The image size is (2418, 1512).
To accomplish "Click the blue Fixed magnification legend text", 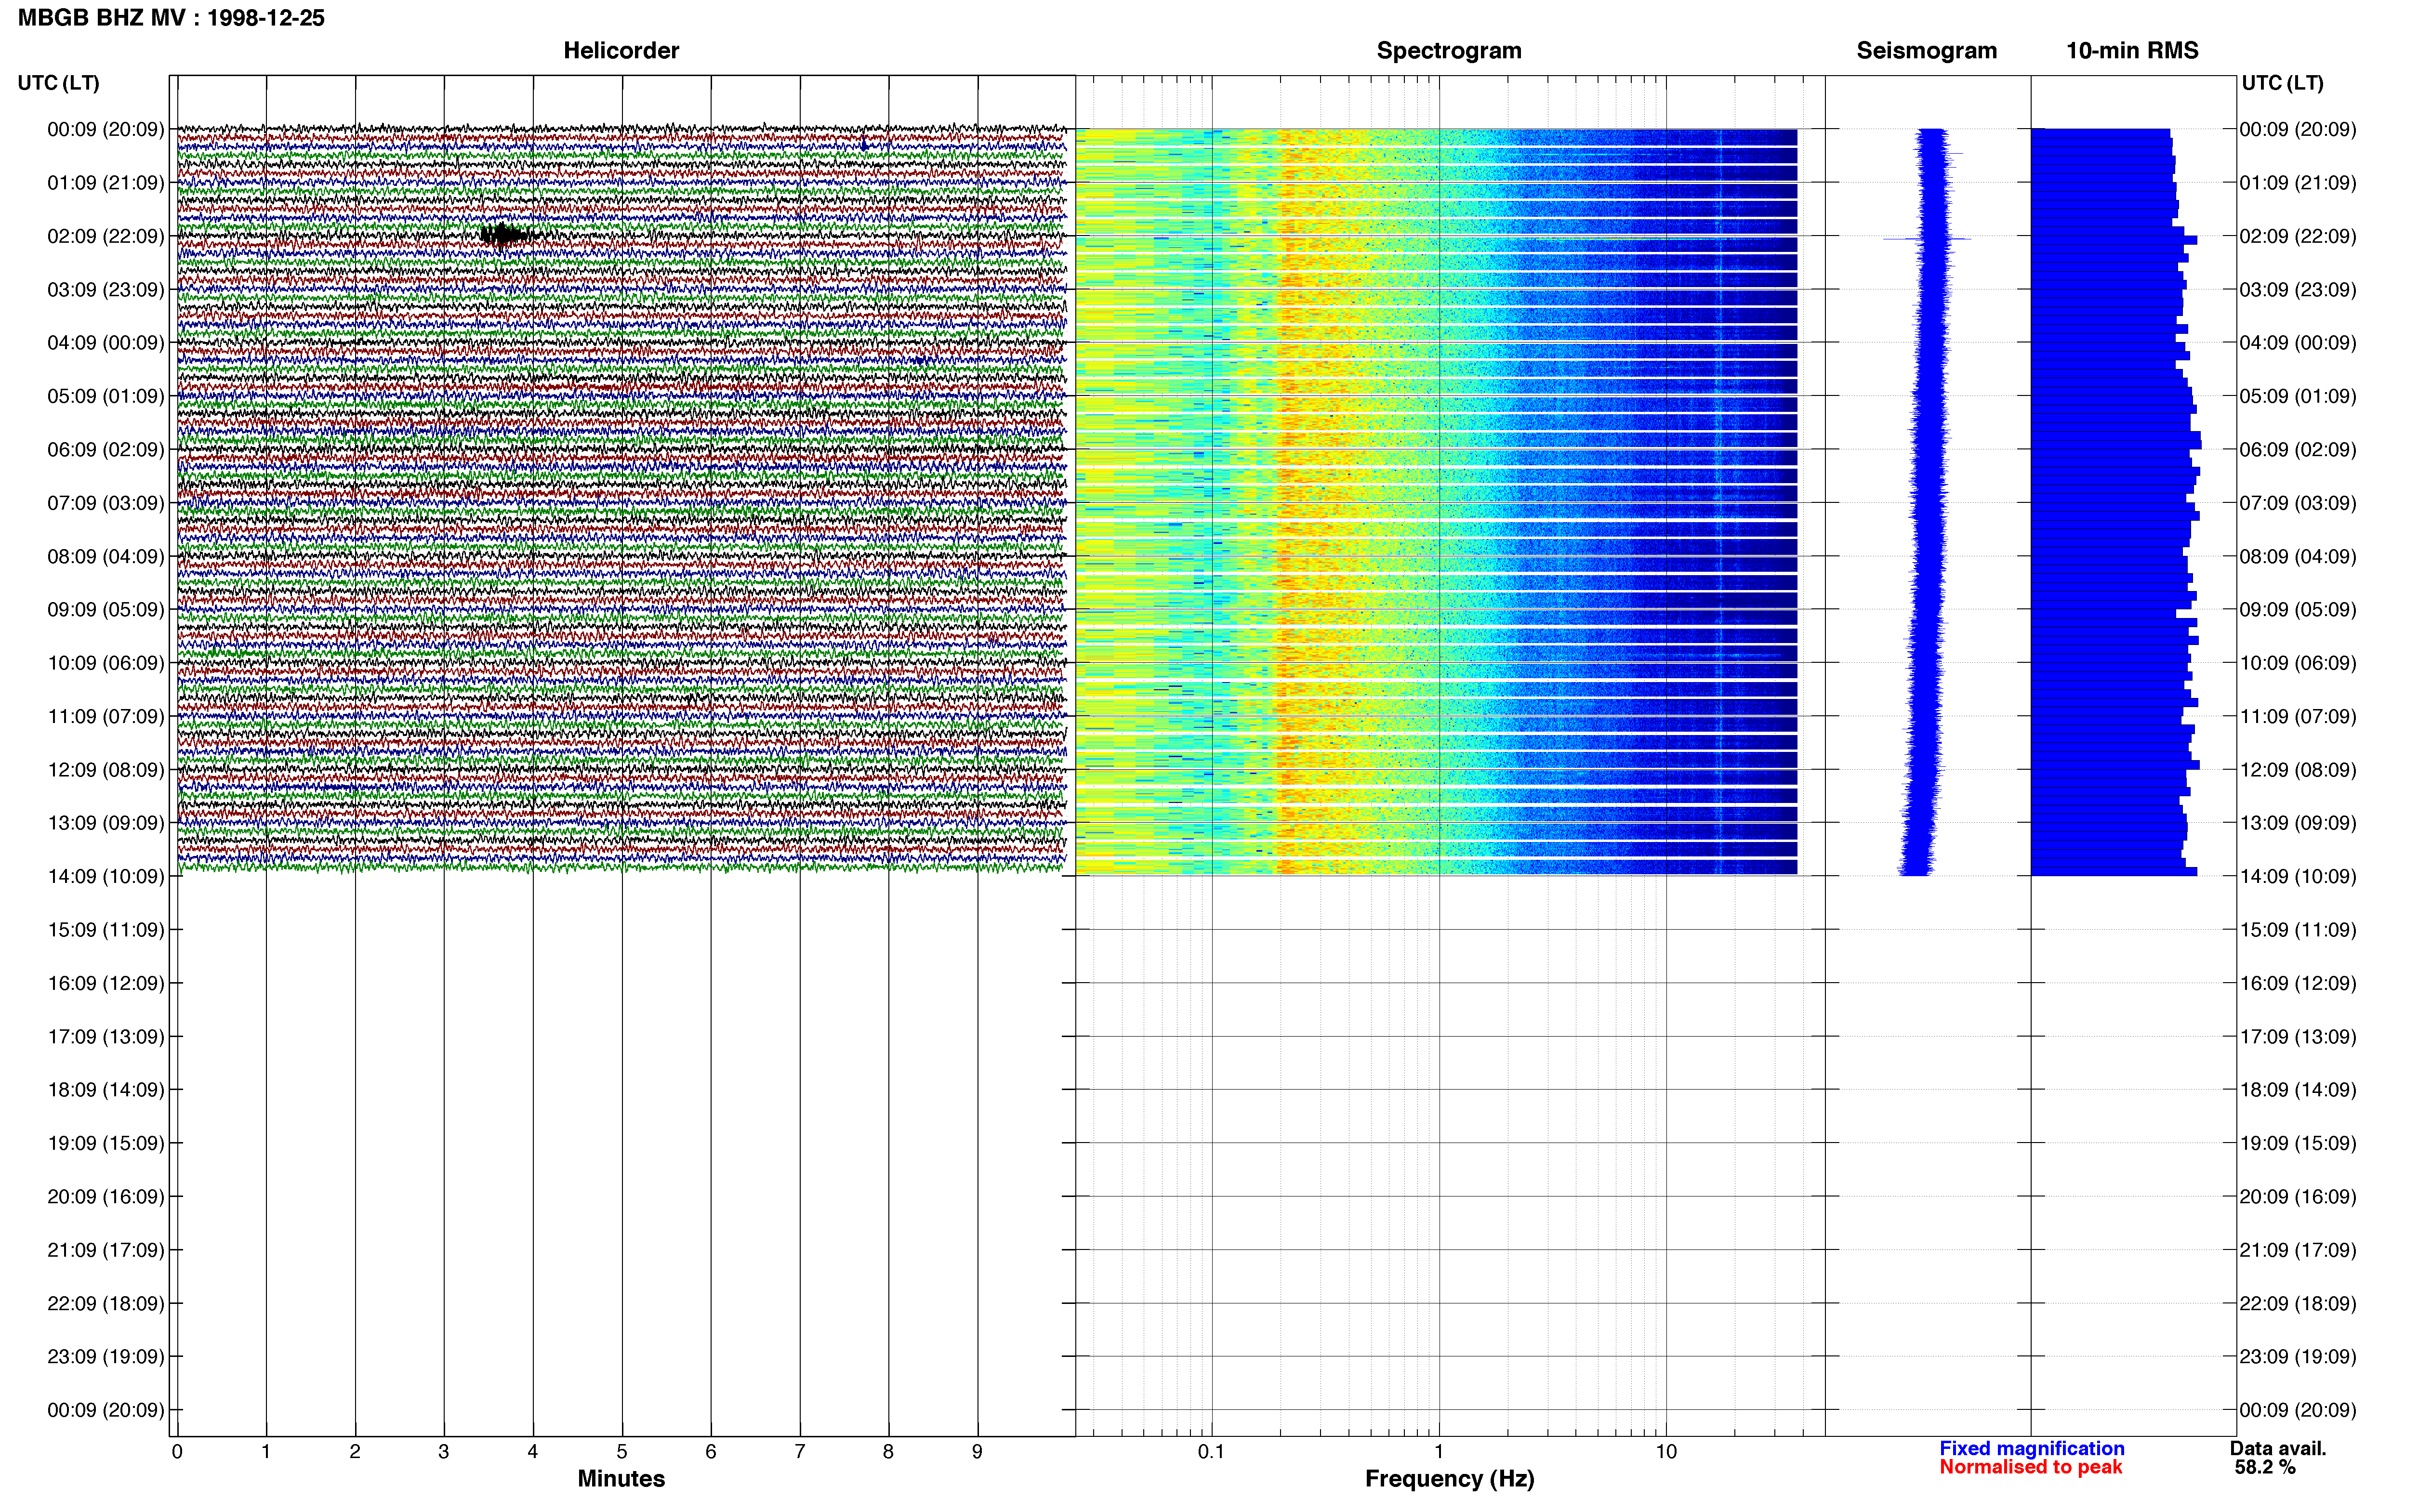I will (x=2032, y=1449).
